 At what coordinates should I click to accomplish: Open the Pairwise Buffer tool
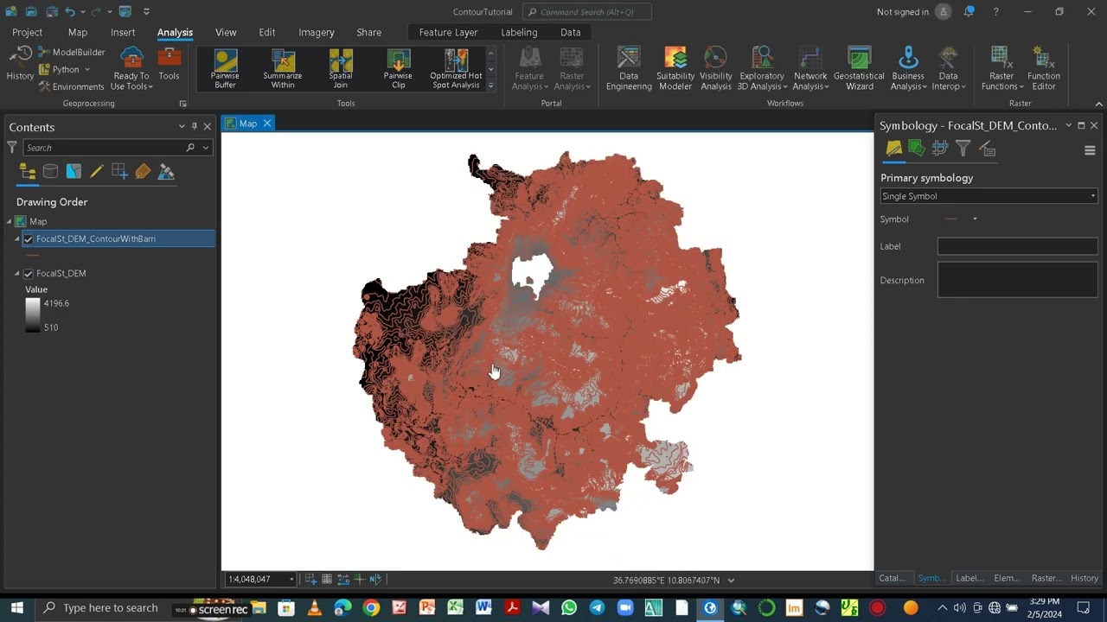coord(225,69)
